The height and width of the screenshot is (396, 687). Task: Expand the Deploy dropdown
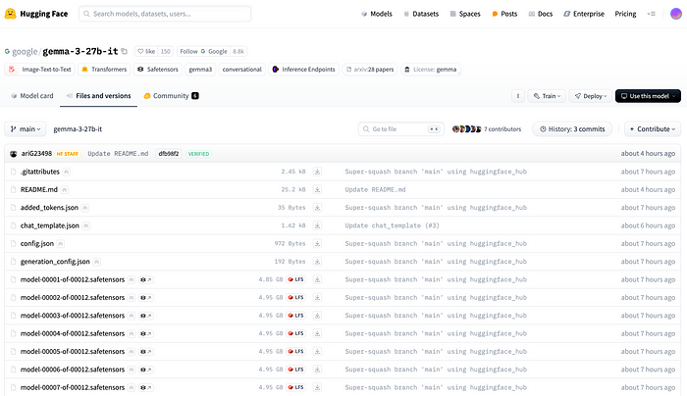(591, 96)
